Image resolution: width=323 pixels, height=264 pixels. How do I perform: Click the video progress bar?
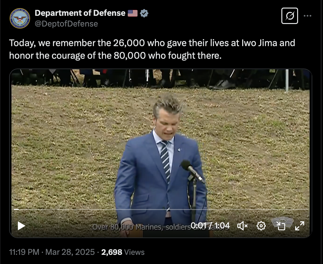click(161, 209)
